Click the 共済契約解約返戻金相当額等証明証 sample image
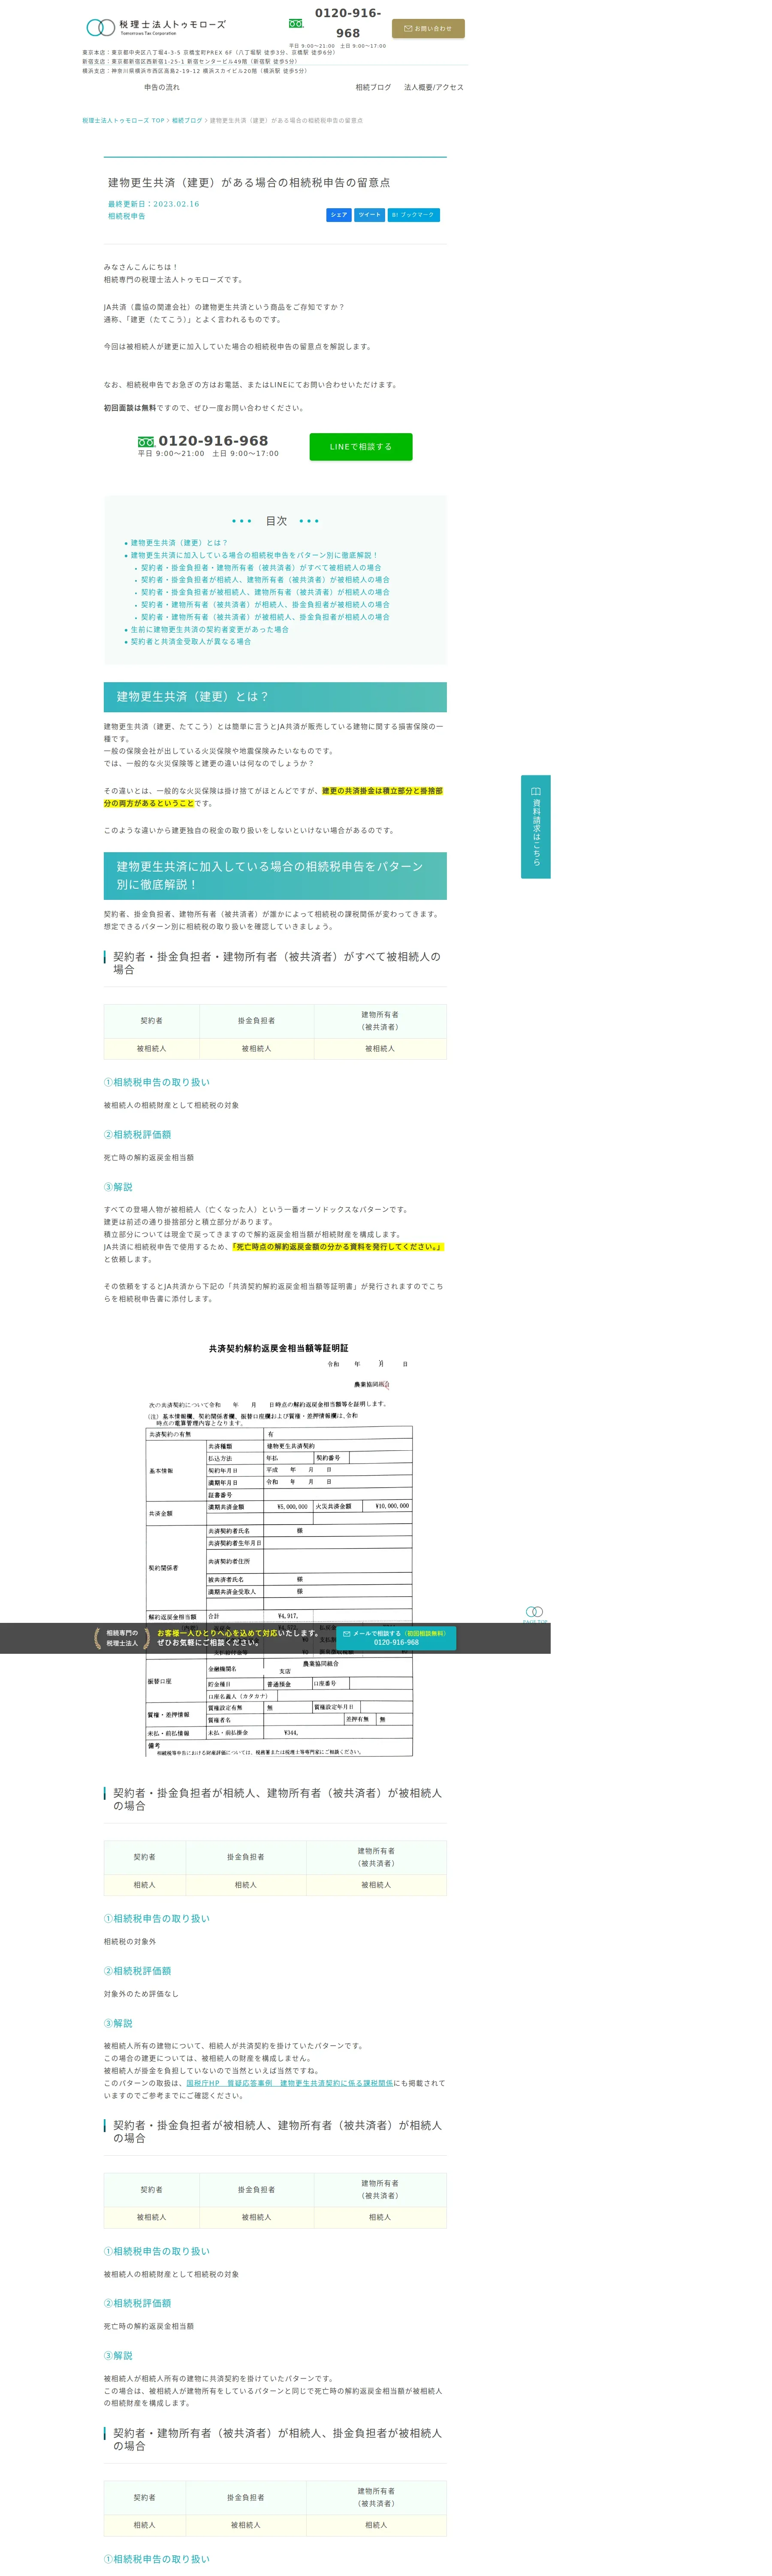 [279, 1550]
